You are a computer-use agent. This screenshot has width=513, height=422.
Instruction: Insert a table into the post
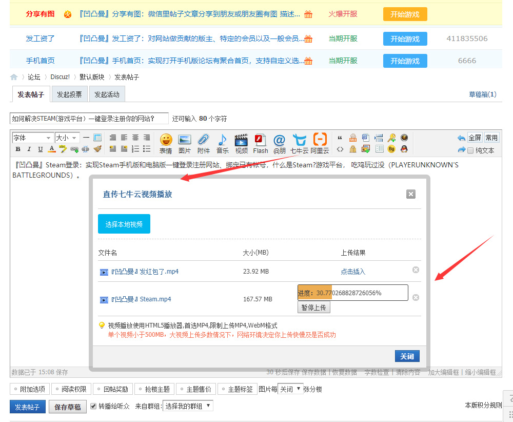pyautogui.click(x=97, y=138)
